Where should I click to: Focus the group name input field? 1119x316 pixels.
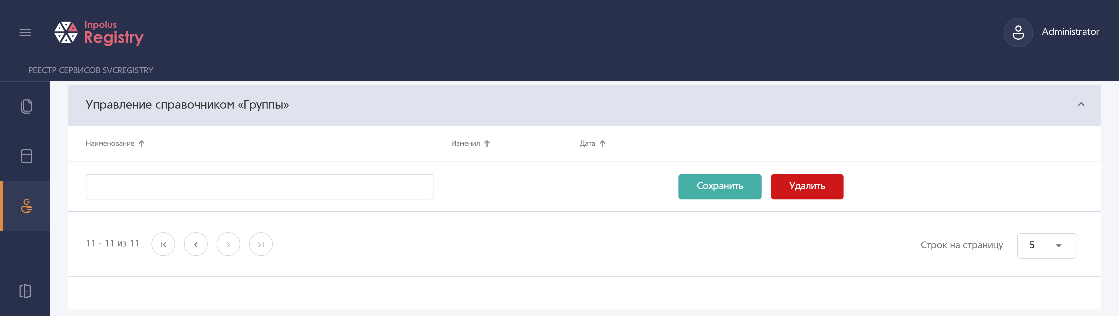pyautogui.click(x=259, y=187)
